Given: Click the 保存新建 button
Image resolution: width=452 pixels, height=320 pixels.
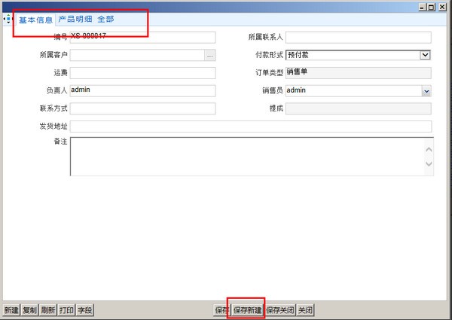Looking at the screenshot, I should click(248, 309).
